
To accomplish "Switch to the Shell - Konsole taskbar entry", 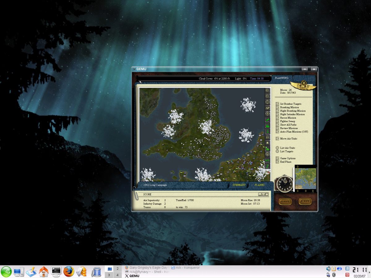I will pos(147,272).
